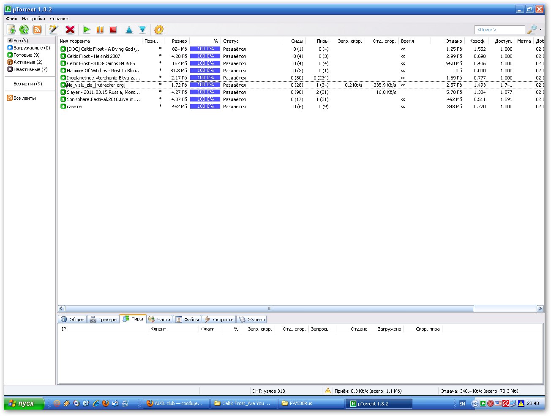Sort by Пиры column header
Image resolution: width=551 pixels, height=416 pixels.
point(318,41)
